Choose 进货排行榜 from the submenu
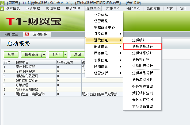This screenshot has width=190, height=125. 141,59
